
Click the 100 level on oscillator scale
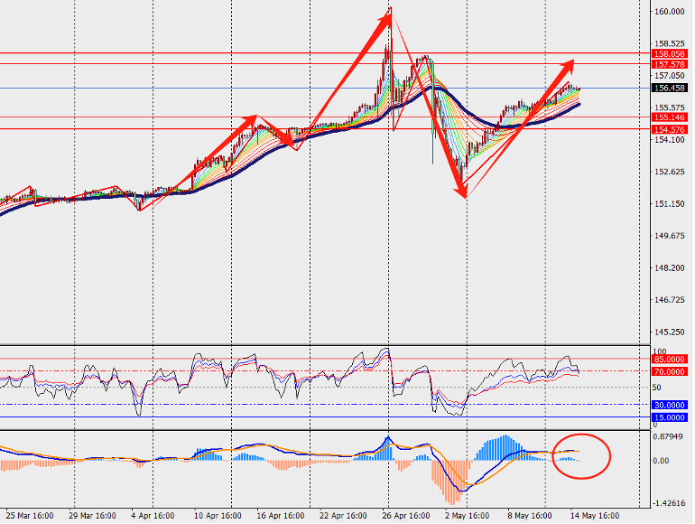coord(660,351)
